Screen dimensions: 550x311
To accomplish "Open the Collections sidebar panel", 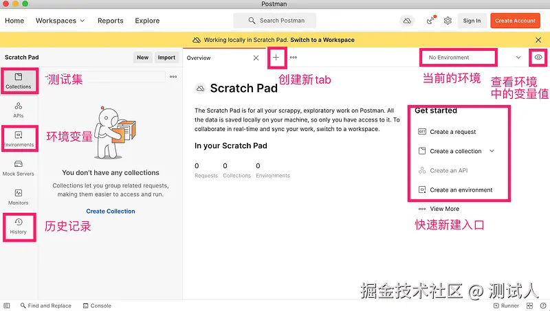I will coord(19,81).
